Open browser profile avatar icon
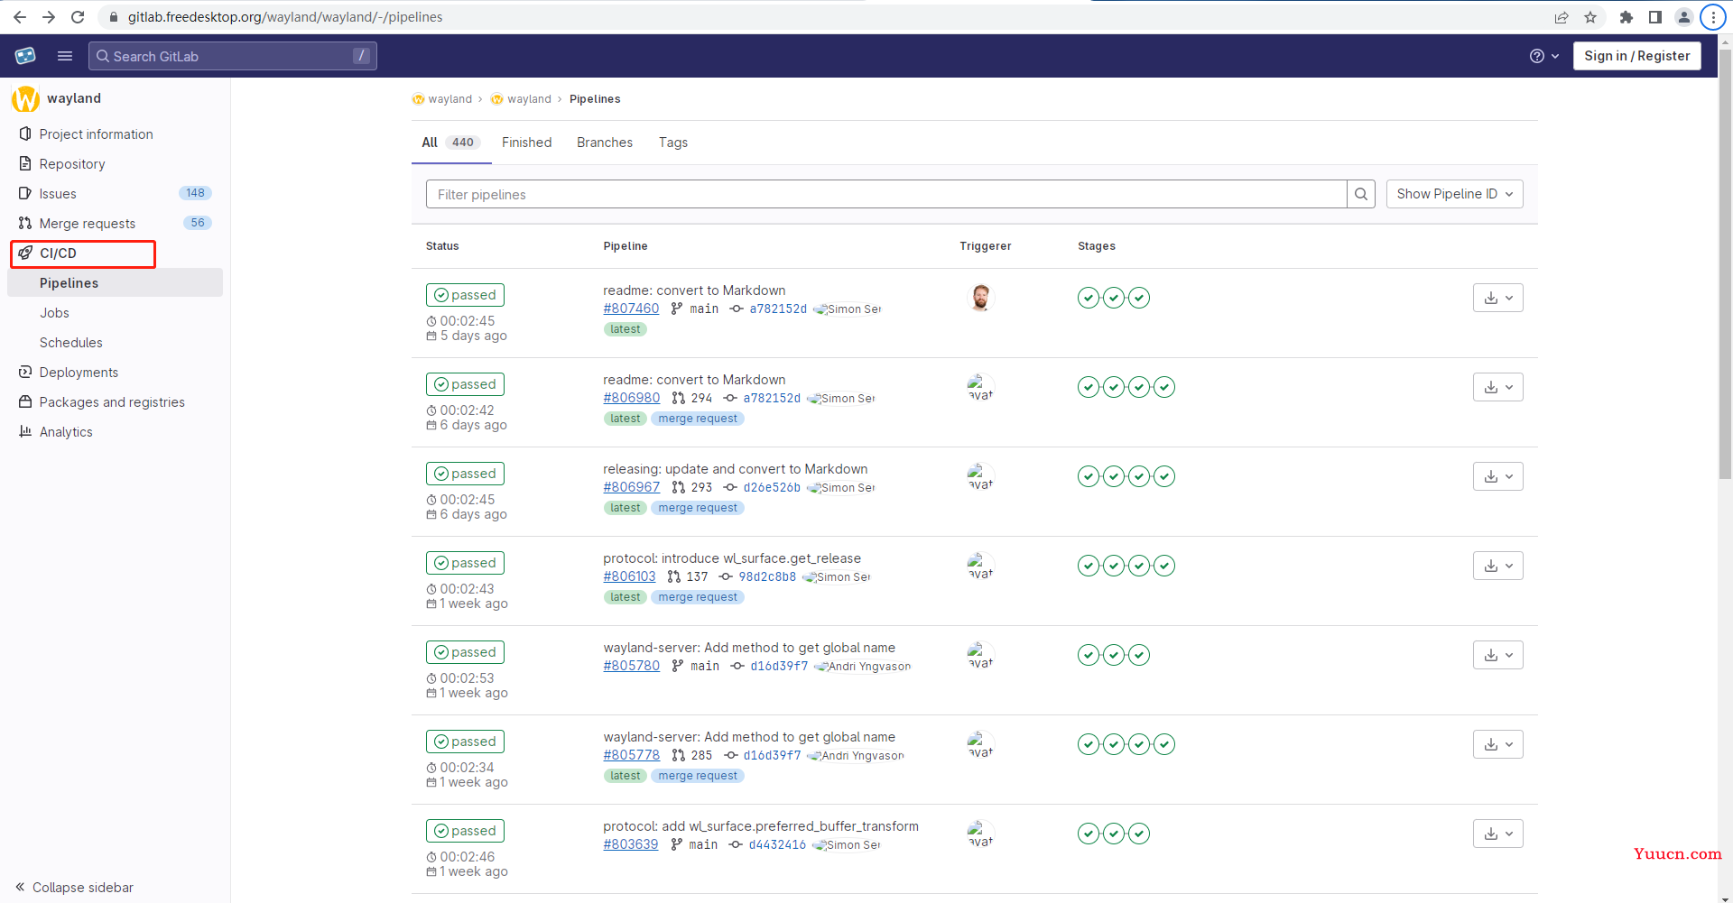This screenshot has width=1733, height=903. [x=1684, y=17]
